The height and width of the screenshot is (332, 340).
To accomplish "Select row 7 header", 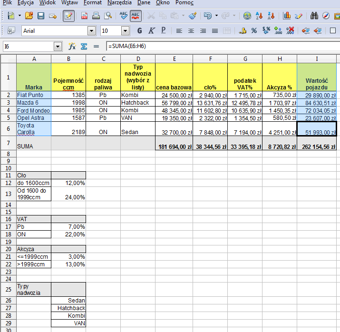I will click(x=8, y=143).
